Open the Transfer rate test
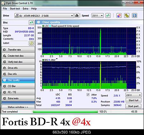Viewport: 144px width, 135px height. [18, 50]
